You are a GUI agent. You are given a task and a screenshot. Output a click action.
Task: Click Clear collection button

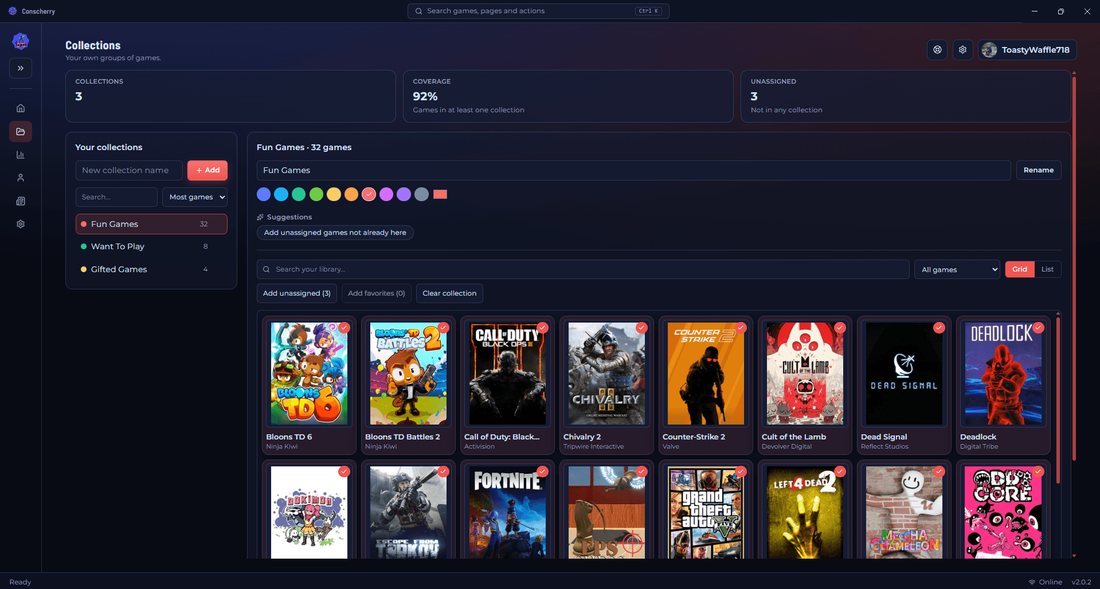pos(449,293)
